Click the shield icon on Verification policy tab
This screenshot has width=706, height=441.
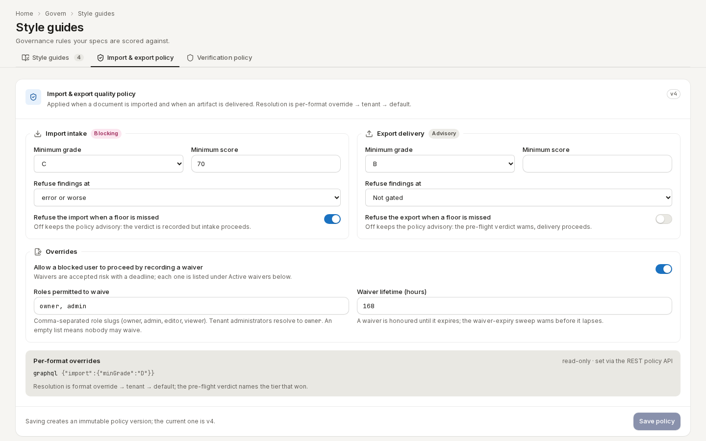(x=190, y=58)
